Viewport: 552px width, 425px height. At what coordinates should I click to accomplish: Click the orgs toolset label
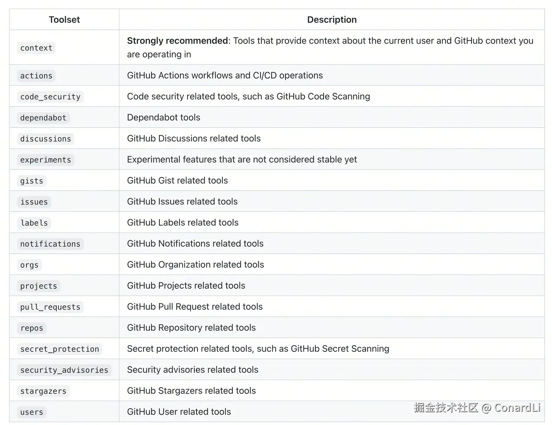coord(29,265)
